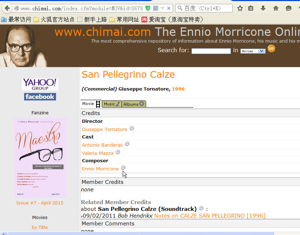Open the facebook link
This screenshot has width=300, height=235.
point(40,97)
